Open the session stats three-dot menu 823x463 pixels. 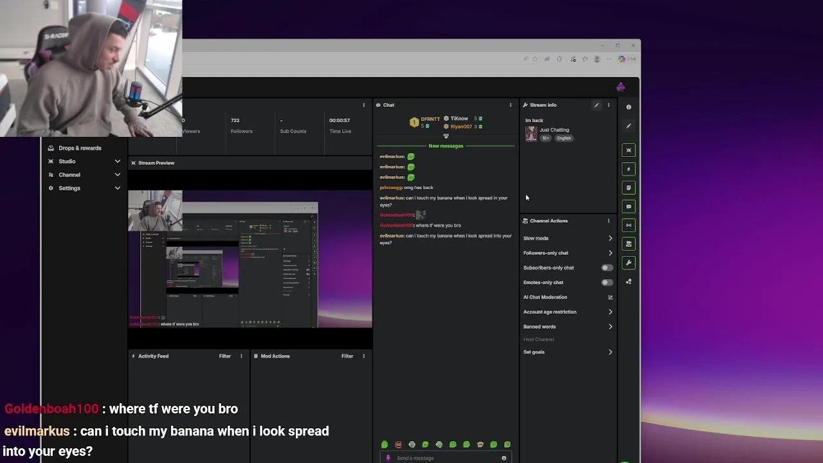click(x=363, y=105)
